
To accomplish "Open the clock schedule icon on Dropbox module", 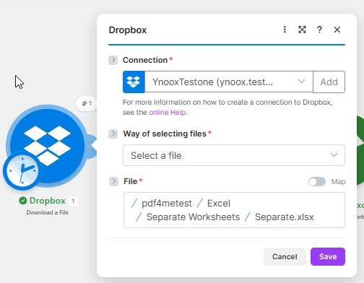I will pos(22,171).
